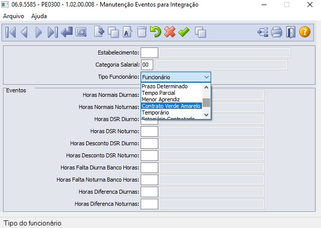The height and width of the screenshot is (228, 321).
Task: Modify the current record
Action: pos(127,32)
